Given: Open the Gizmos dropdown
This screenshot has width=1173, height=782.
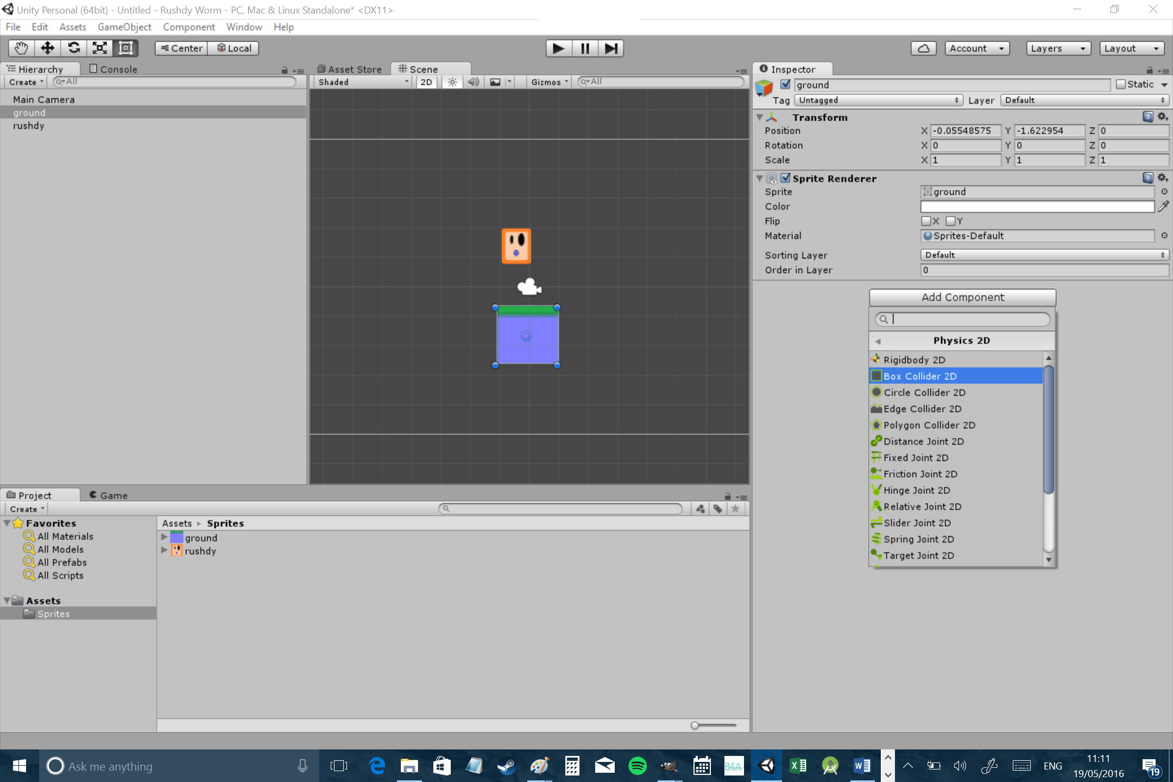Looking at the screenshot, I should 549,82.
